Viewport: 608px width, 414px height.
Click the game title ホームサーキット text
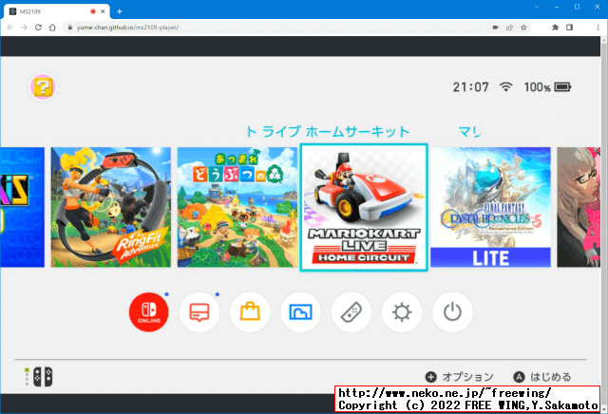357,132
